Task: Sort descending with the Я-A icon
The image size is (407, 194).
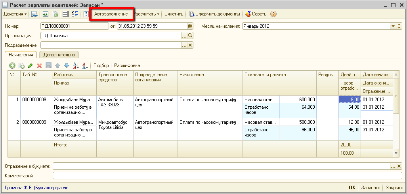Action: 85,65
